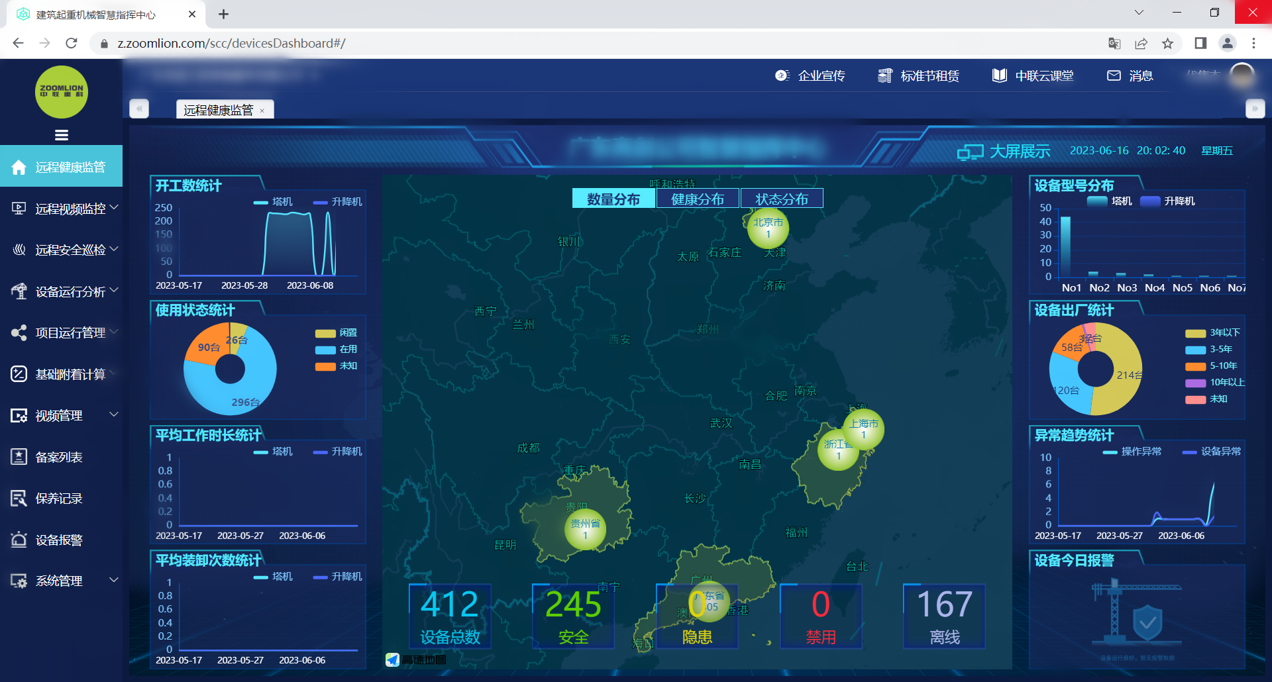Click the 北京市 marker on the map
1272x682 pixels.
(768, 228)
